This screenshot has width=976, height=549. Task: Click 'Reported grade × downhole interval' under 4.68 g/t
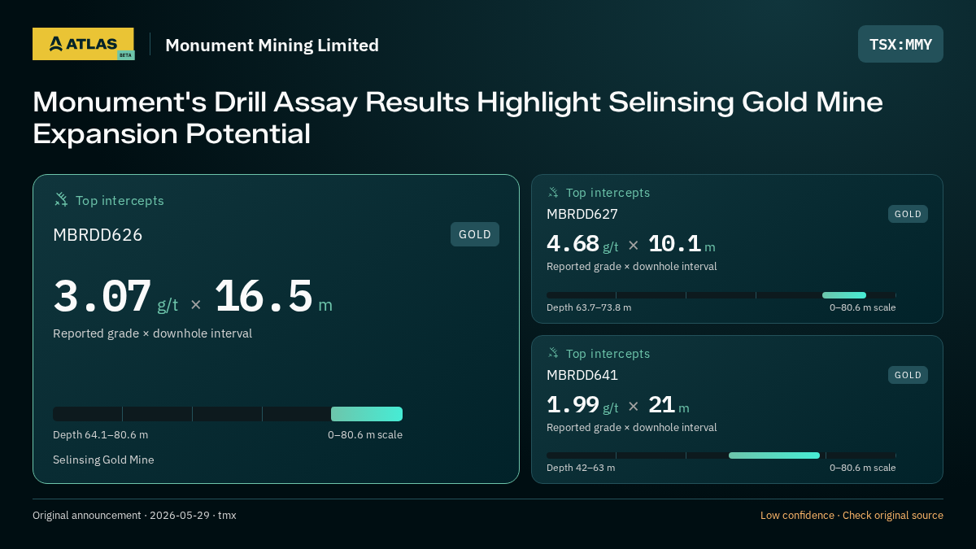tap(632, 267)
